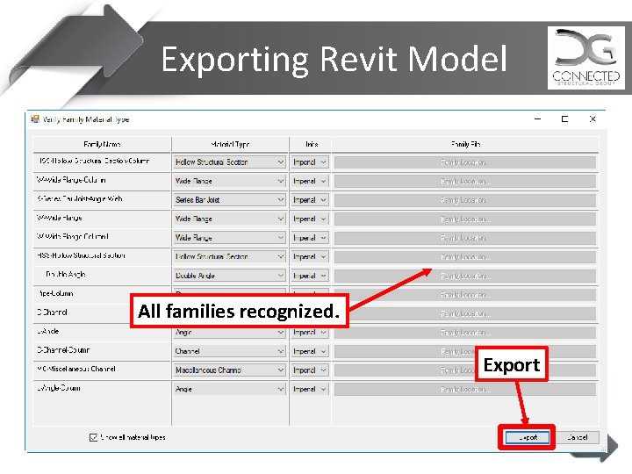Click Family Location in L-Angle row
The width and height of the screenshot is (632, 474).
pos(465,333)
